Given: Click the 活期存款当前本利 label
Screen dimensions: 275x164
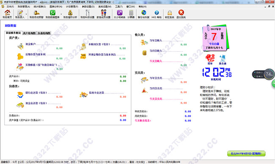Looking at the screenshot, I should click(36, 55).
